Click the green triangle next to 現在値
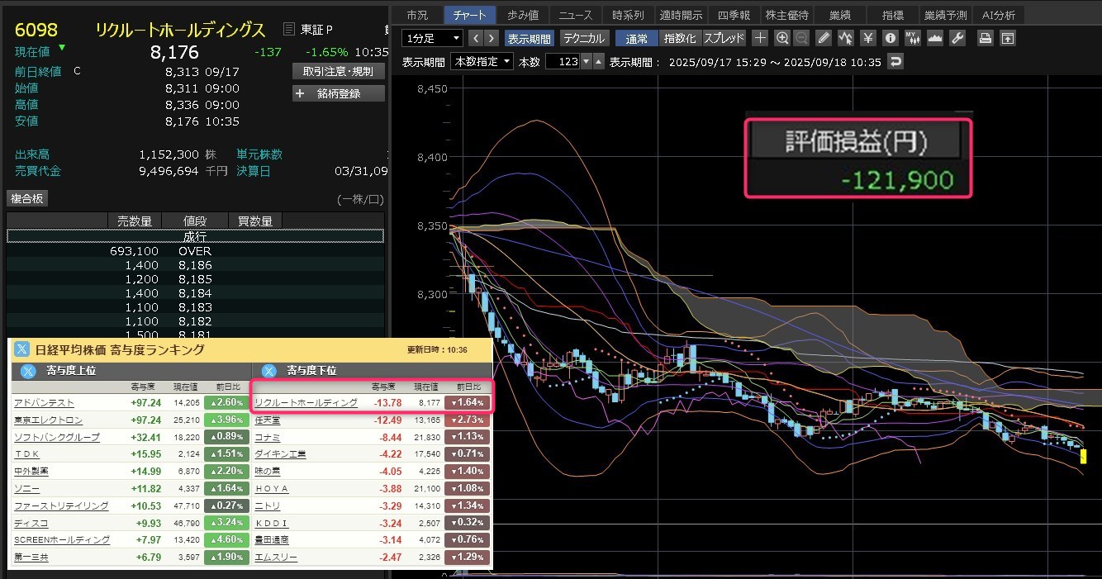This screenshot has height=579, width=1102. click(x=63, y=47)
